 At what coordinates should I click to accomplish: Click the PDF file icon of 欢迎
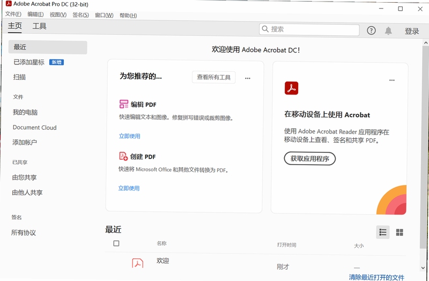click(x=138, y=263)
